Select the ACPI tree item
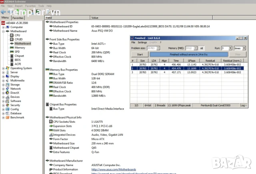This screenshot has width=256, height=174. (18, 64)
